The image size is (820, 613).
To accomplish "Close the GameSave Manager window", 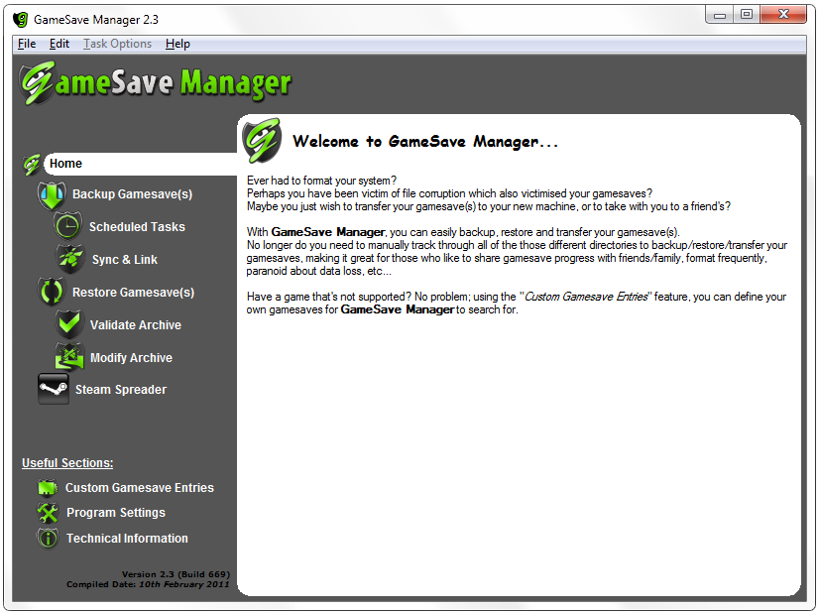I will click(783, 15).
